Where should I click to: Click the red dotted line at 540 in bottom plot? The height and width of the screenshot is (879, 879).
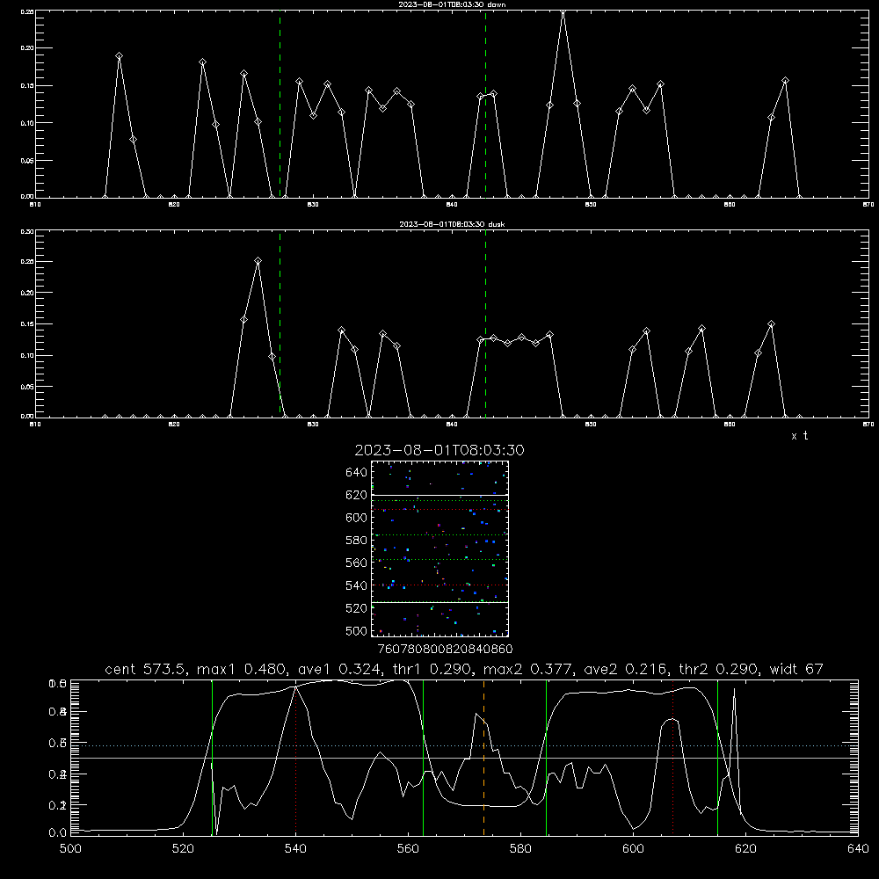pyautogui.click(x=295, y=758)
